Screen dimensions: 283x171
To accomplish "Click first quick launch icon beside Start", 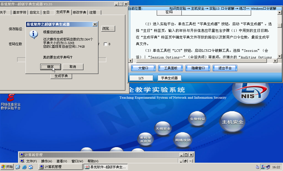I will (18, 167).
